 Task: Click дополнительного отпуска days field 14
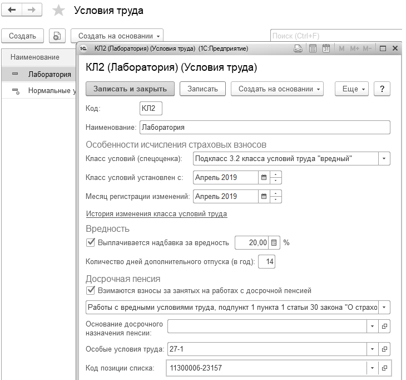(x=267, y=261)
